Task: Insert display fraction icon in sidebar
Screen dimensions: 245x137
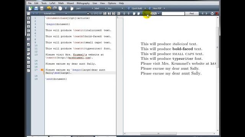Action: (28, 67)
